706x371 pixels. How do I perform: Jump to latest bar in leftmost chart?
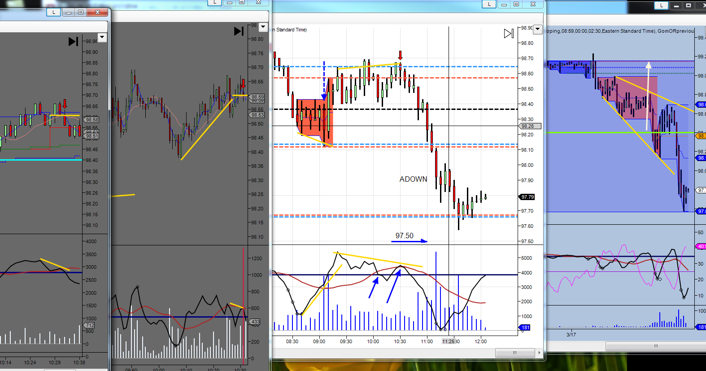pyautogui.click(x=73, y=42)
